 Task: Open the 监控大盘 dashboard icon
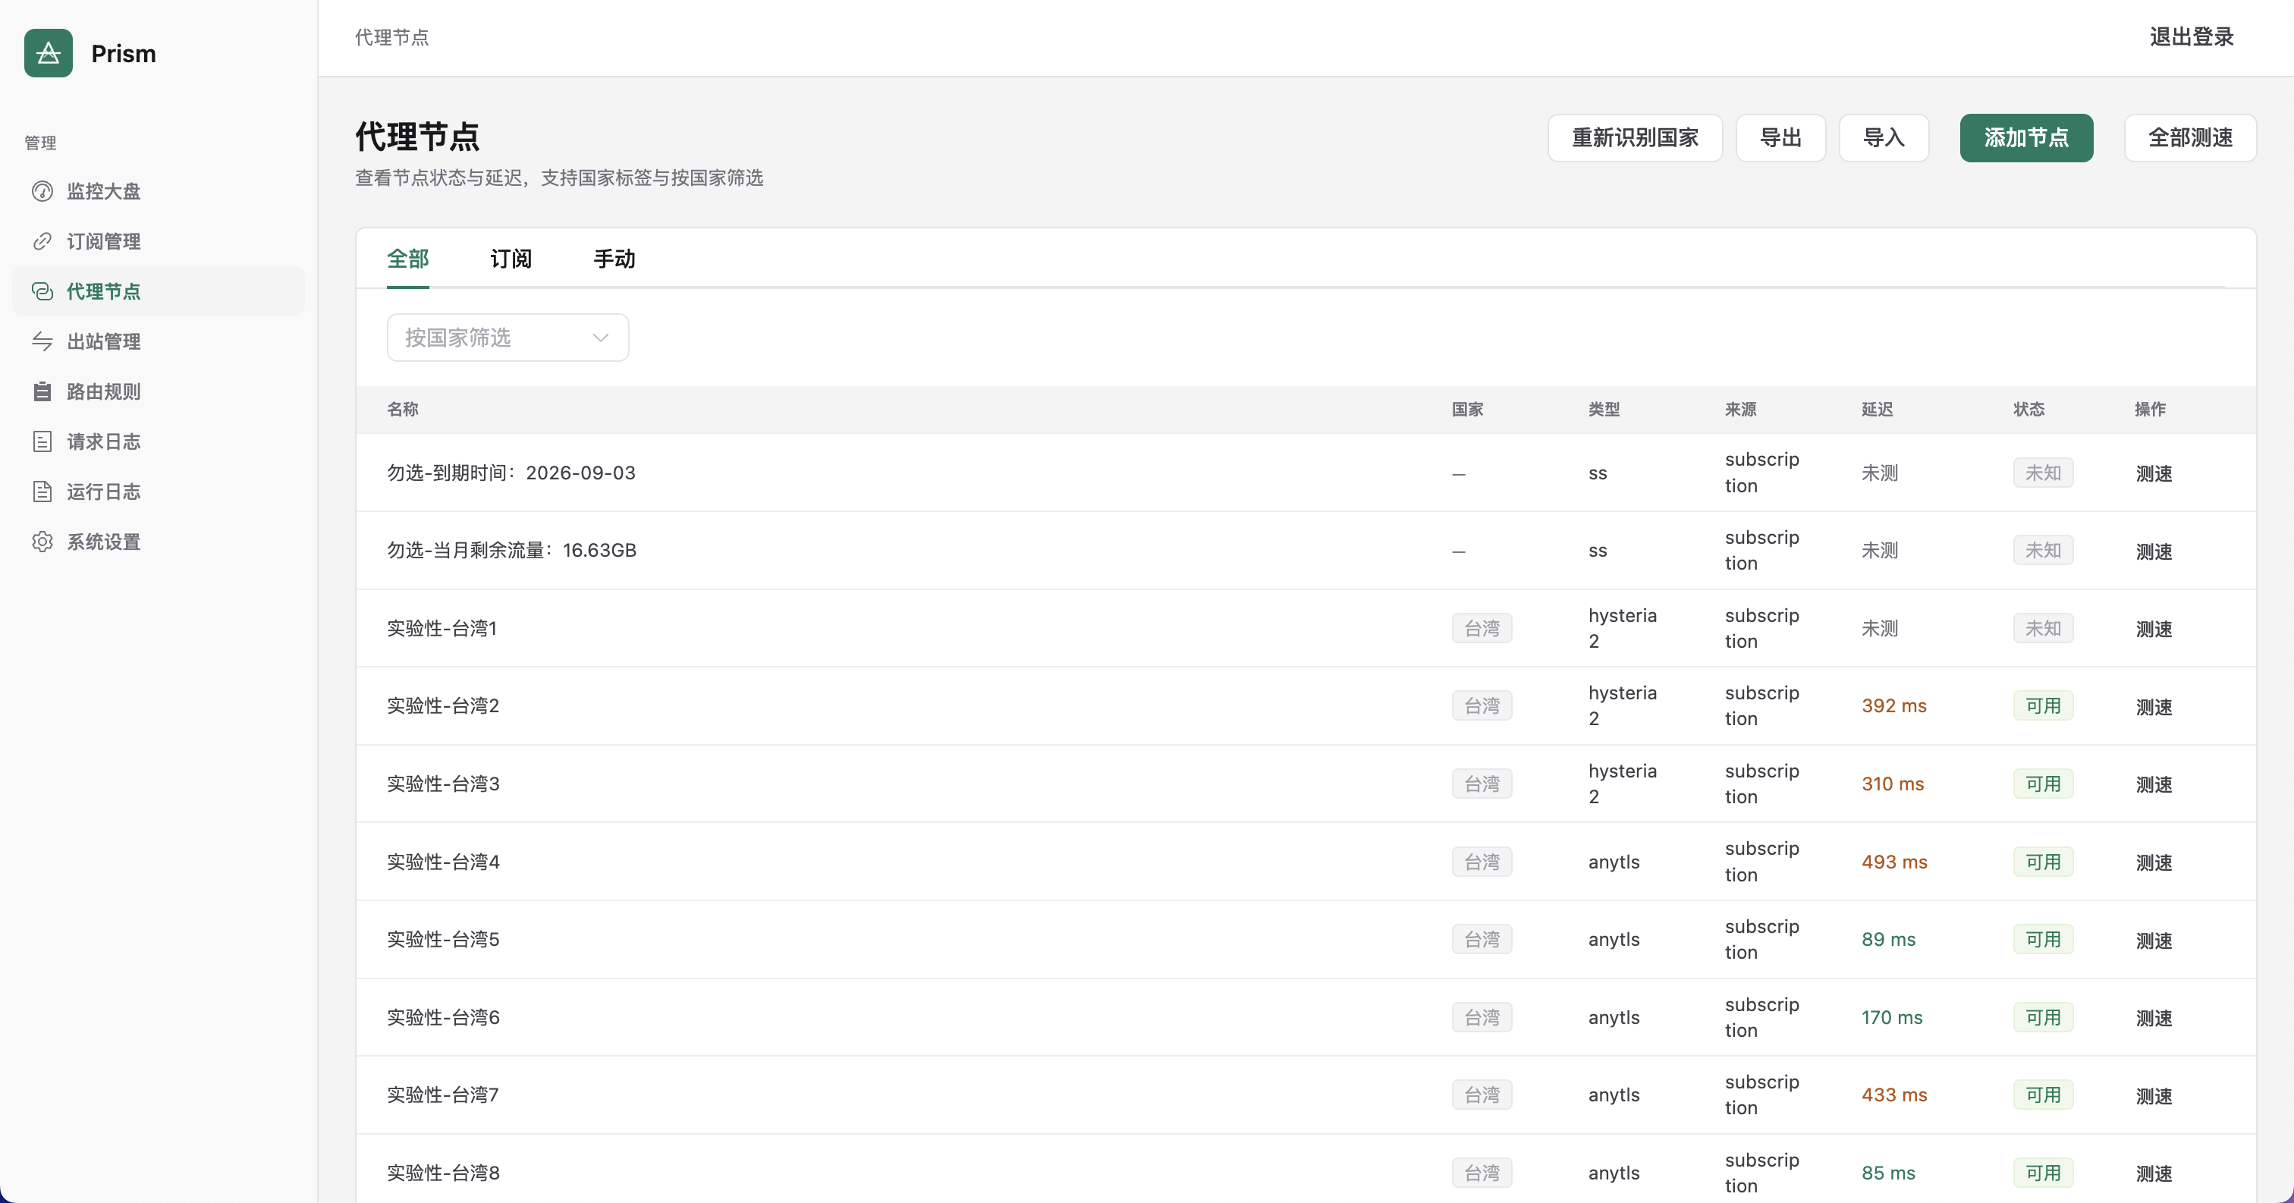(42, 191)
